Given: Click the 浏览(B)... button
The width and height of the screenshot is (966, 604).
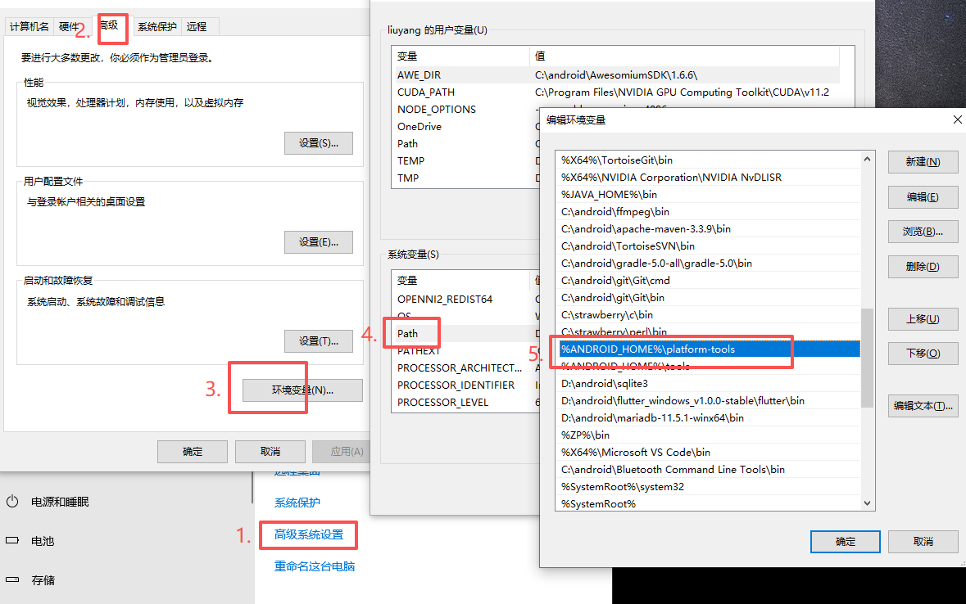Looking at the screenshot, I should 923,231.
